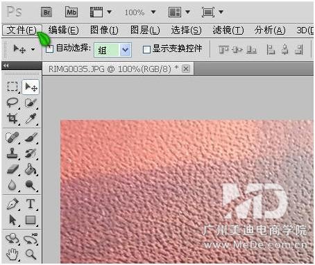Open the 文件(F) menu
Viewport: 315px width, 265px height.
pos(22,31)
